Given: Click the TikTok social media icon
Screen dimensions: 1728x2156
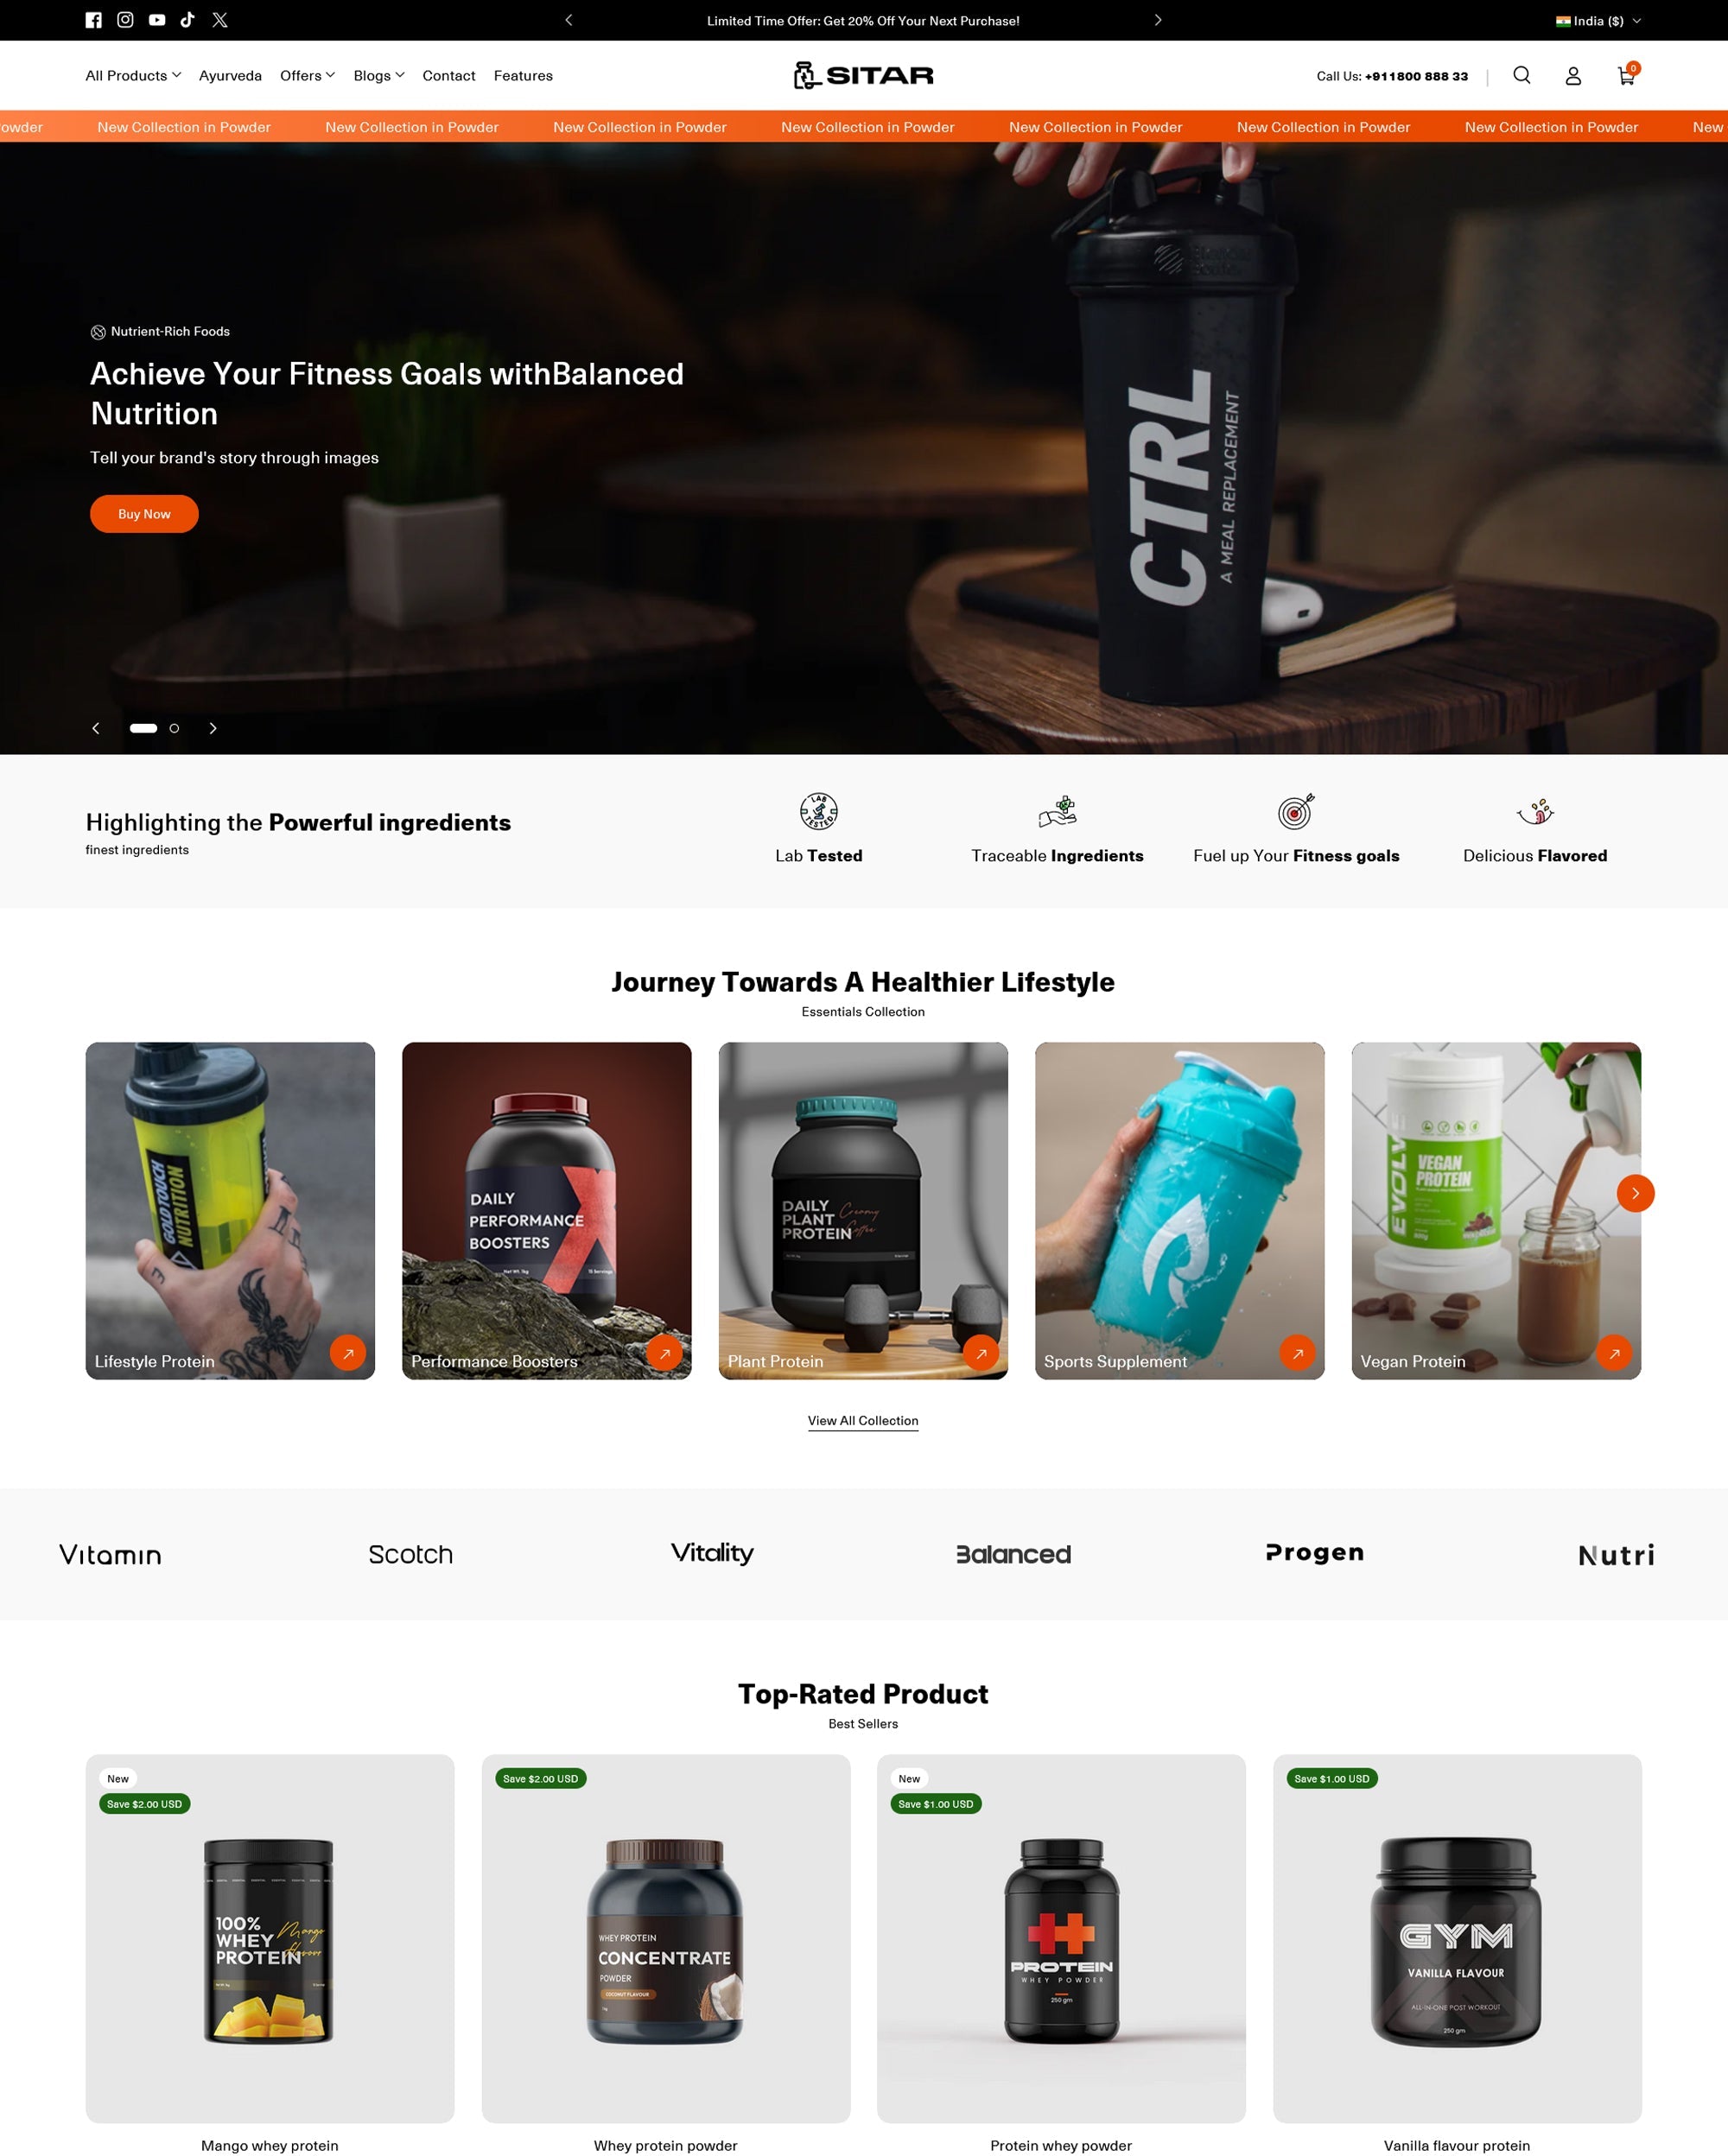Looking at the screenshot, I should tap(188, 19).
